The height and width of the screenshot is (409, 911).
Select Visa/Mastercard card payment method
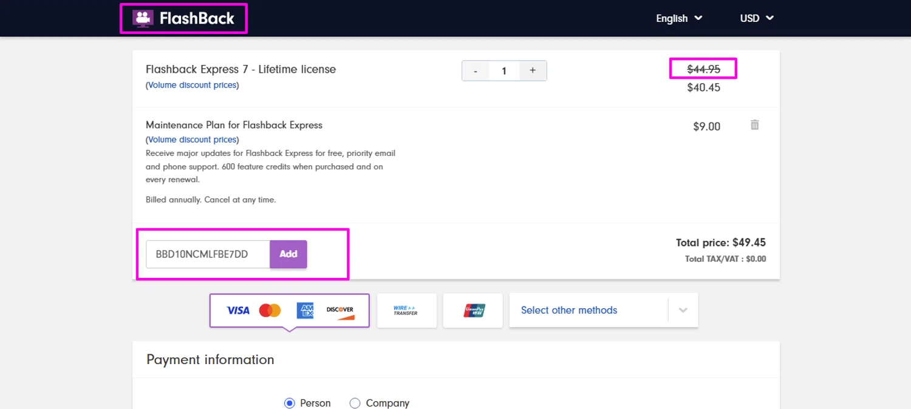pos(290,311)
